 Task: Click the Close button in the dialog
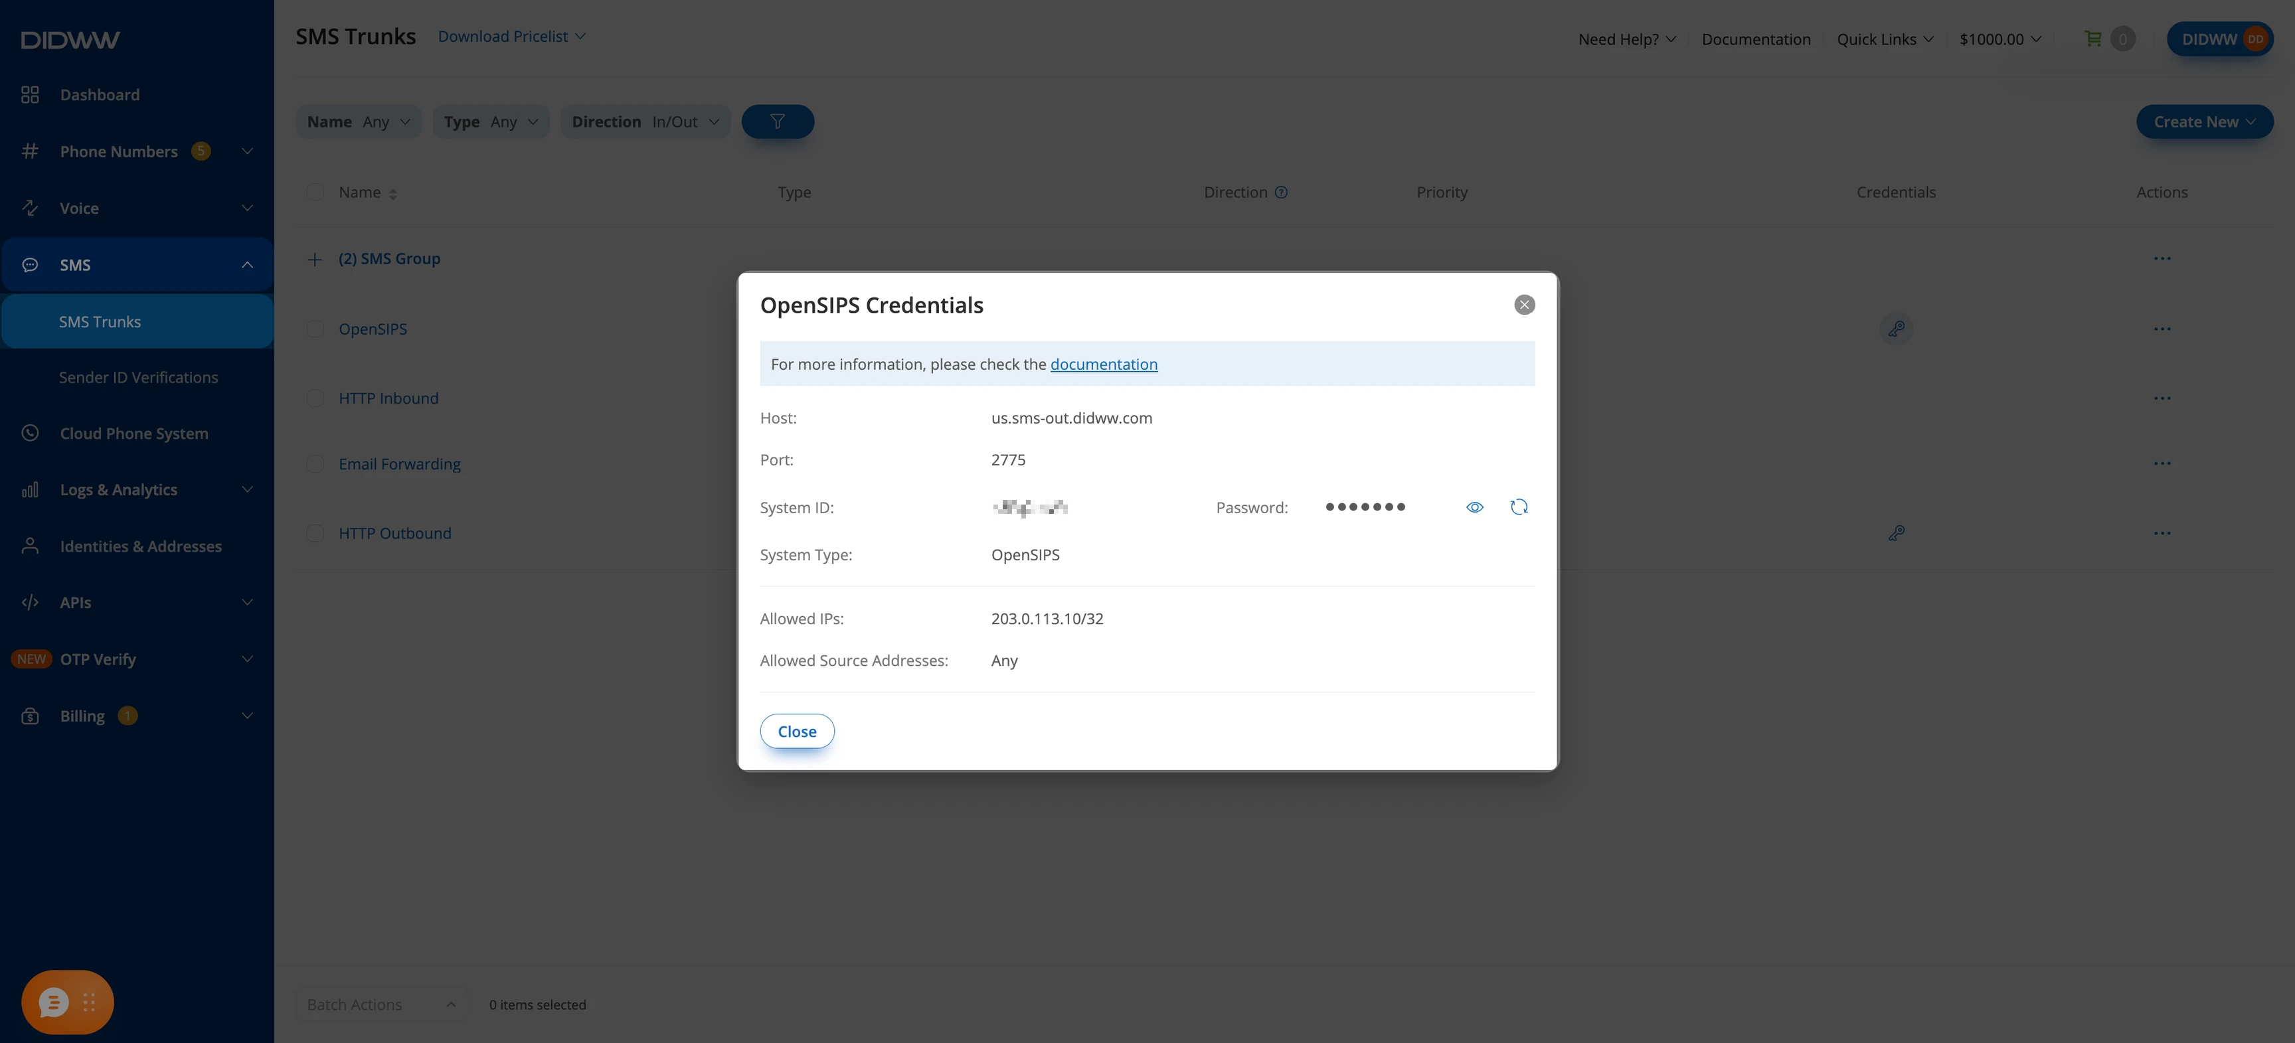(x=796, y=731)
